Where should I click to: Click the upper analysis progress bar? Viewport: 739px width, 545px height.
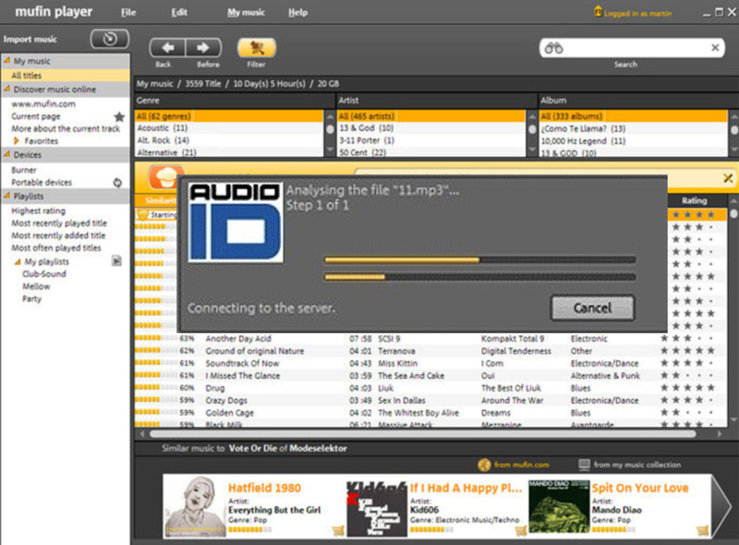[x=480, y=260]
